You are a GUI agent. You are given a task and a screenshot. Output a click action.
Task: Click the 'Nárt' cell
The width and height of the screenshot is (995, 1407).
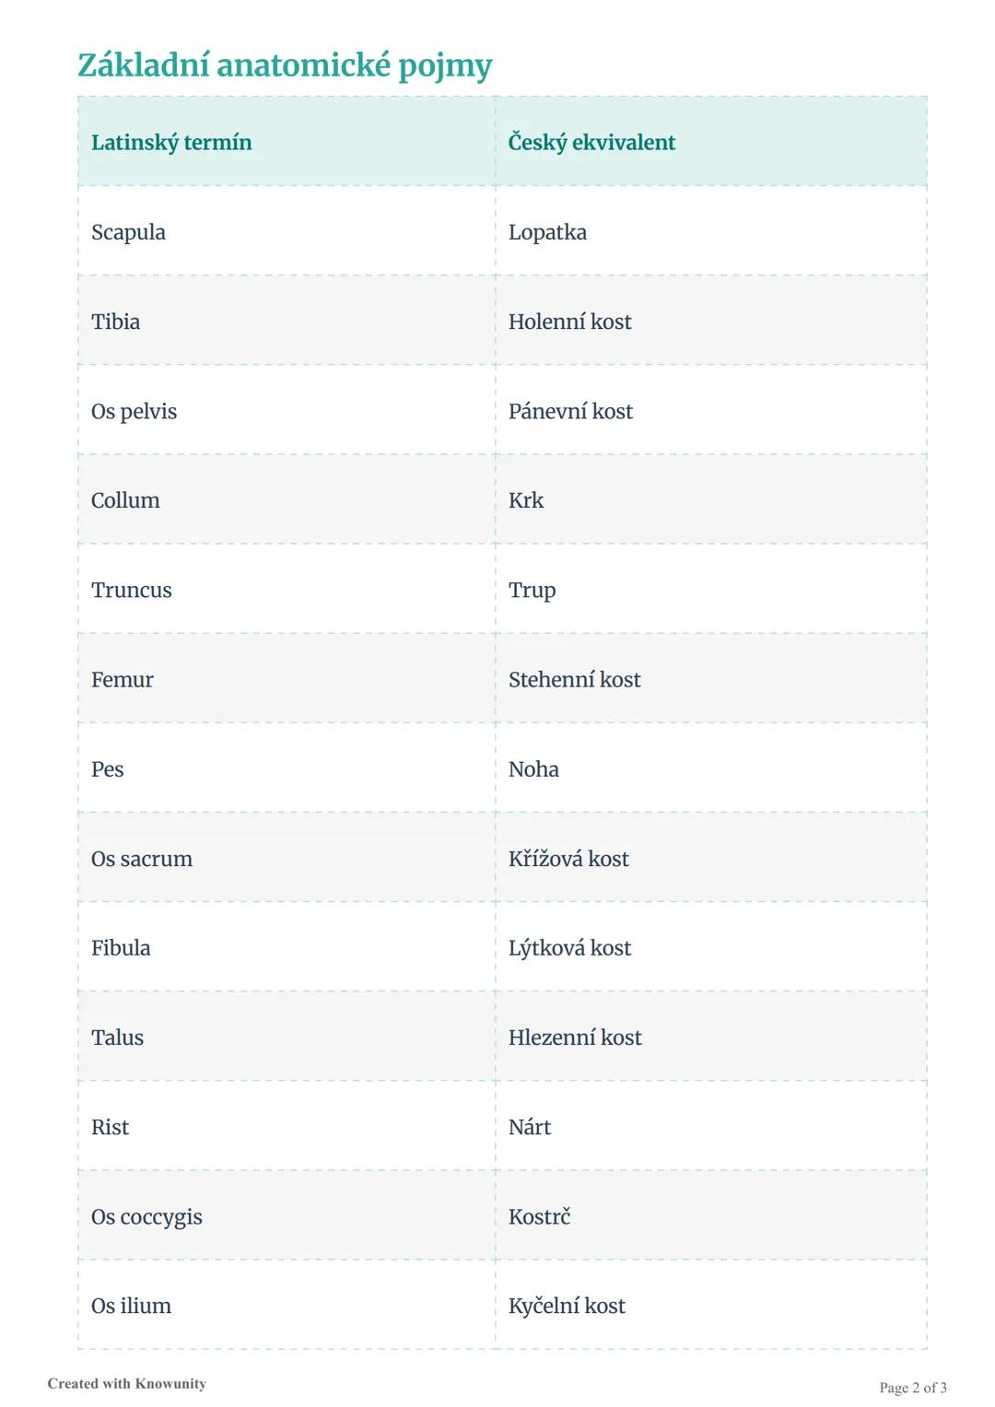pyautogui.click(x=530, y=1127)
